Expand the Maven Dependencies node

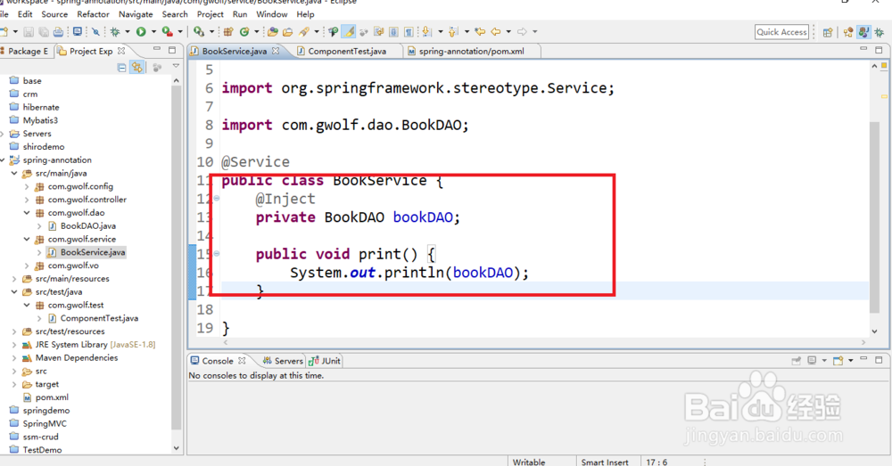[14, 357]
